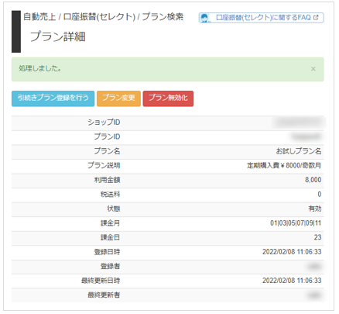Click the 登録日時 timestamp value
339x314 pixels.
292,252
